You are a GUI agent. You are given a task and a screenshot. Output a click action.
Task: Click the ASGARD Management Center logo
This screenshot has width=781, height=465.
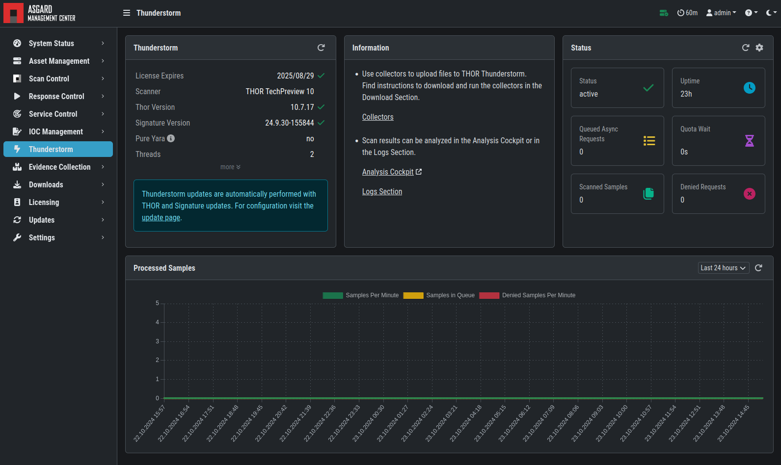point(40,13)
